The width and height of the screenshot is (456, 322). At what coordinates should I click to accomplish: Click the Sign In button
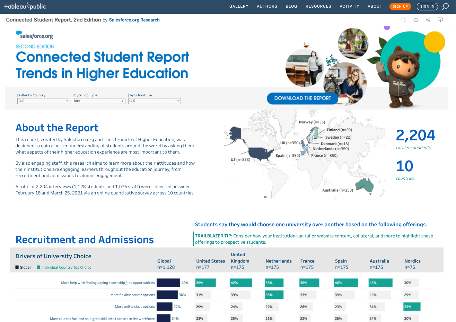click(x=427, y=6)
